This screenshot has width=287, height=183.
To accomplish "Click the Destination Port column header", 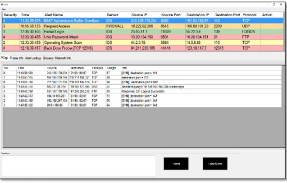I will click(228, 15).
